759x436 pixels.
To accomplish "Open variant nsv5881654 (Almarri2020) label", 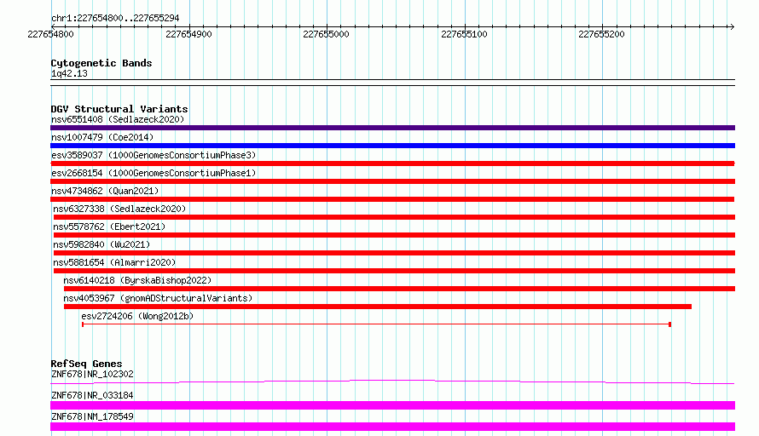I will [115, 262].
